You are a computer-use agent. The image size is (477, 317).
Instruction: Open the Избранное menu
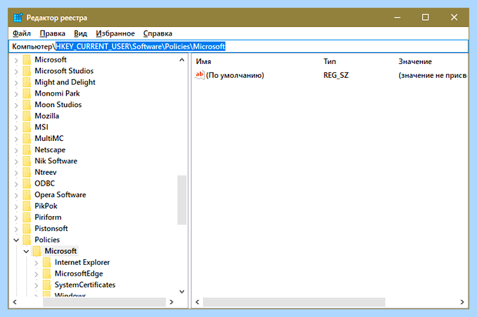[115, 33]
